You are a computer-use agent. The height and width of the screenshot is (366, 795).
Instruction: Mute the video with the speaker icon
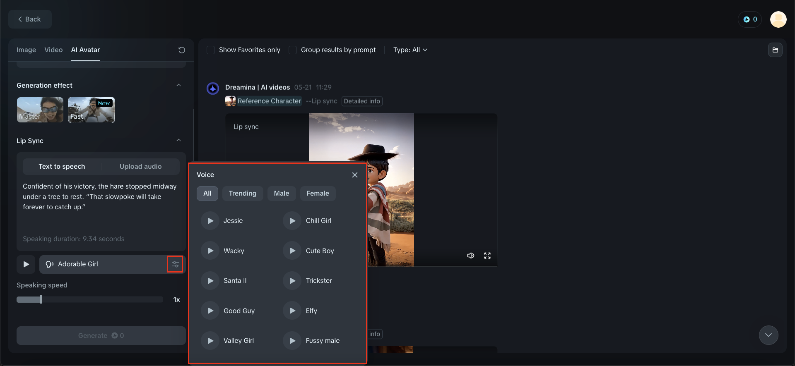tap(471, 256)
